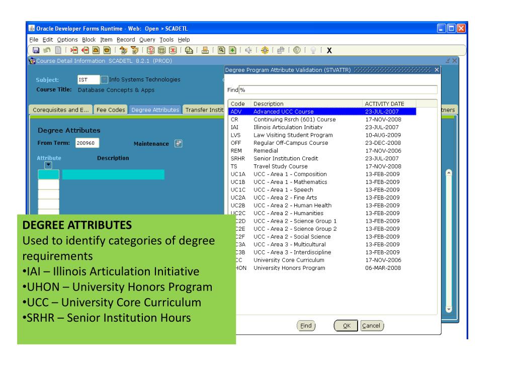The width and height of the screenshot is (515, 386).
Task: Click the magnifier document-search toolbar icon
Action: [221, 50]
